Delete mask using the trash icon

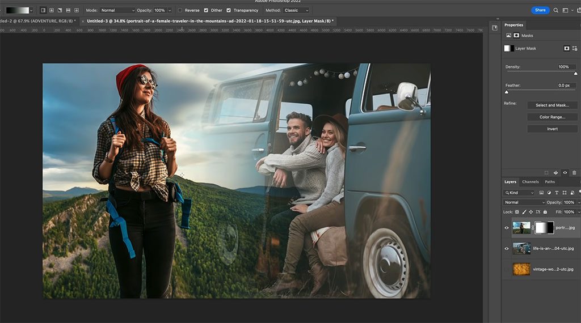click(574, 173)
